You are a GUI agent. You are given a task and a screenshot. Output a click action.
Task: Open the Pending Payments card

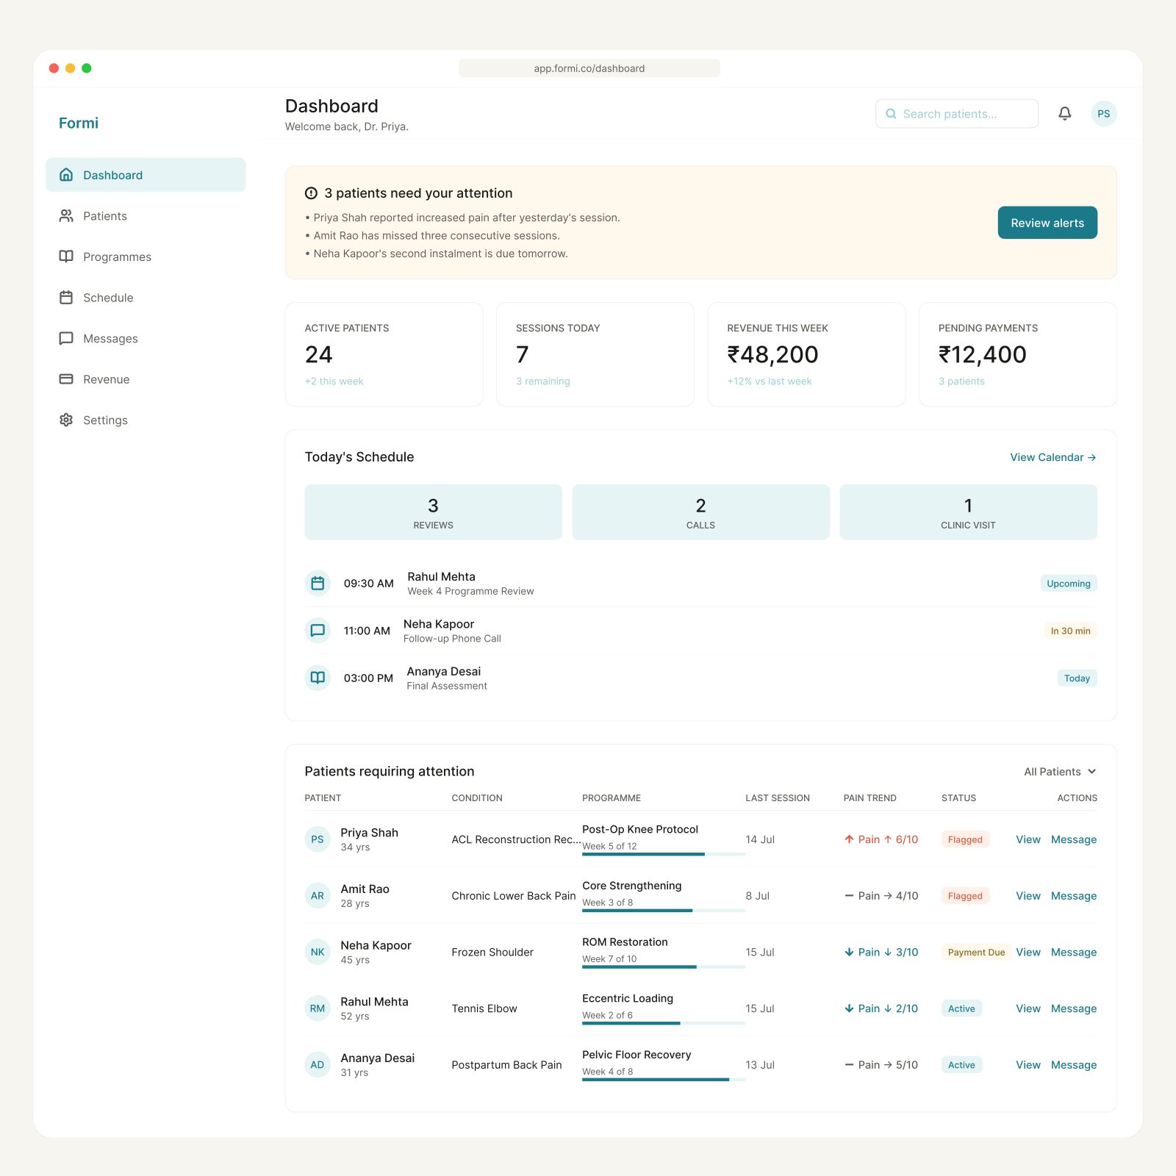pyautogui.click(x=1018, y=354)
